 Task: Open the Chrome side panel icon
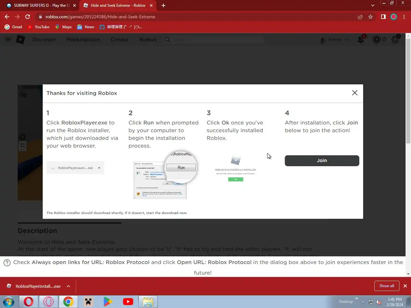383,17
